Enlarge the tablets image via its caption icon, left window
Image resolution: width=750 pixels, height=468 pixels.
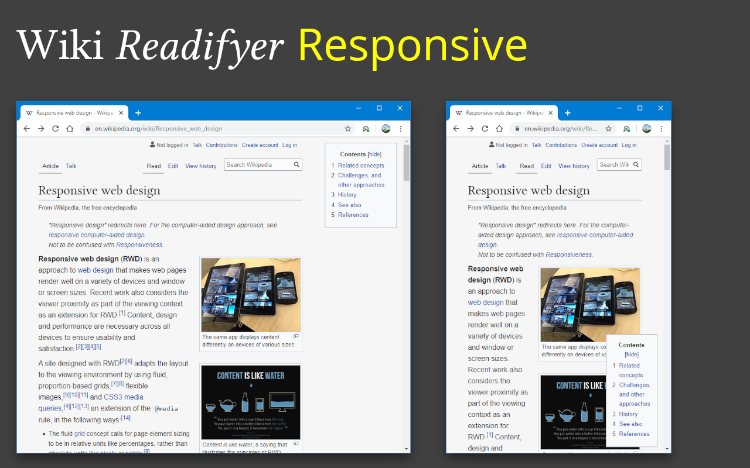[x=296, y=336]
